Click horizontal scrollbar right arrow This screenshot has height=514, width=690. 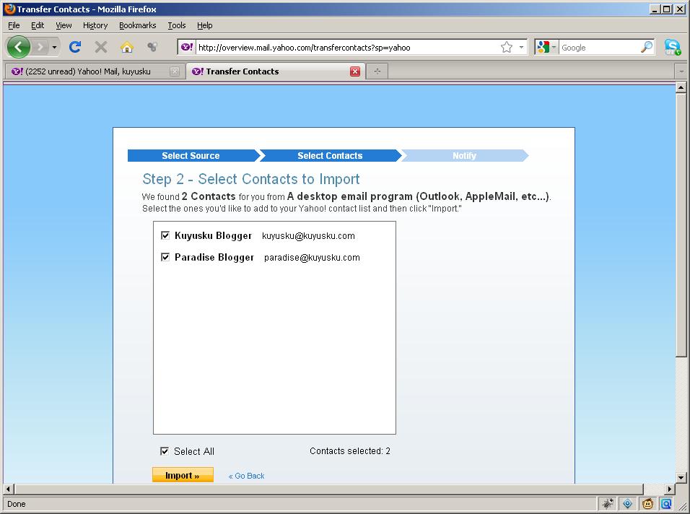(x=669, y=489)
